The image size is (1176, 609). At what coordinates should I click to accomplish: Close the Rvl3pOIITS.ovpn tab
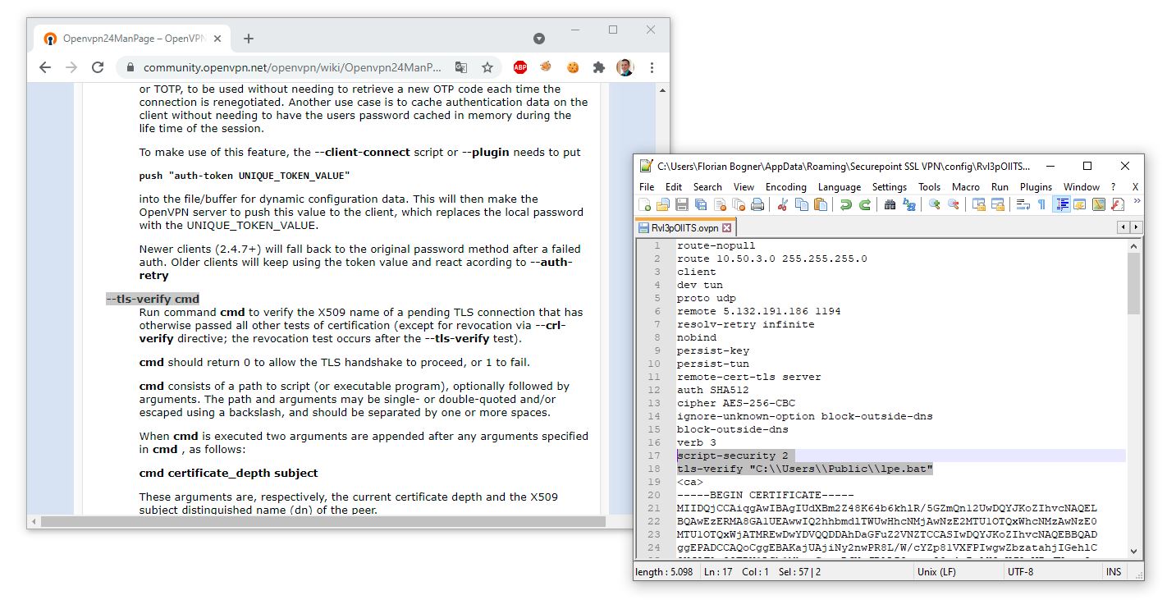(726, 228)
